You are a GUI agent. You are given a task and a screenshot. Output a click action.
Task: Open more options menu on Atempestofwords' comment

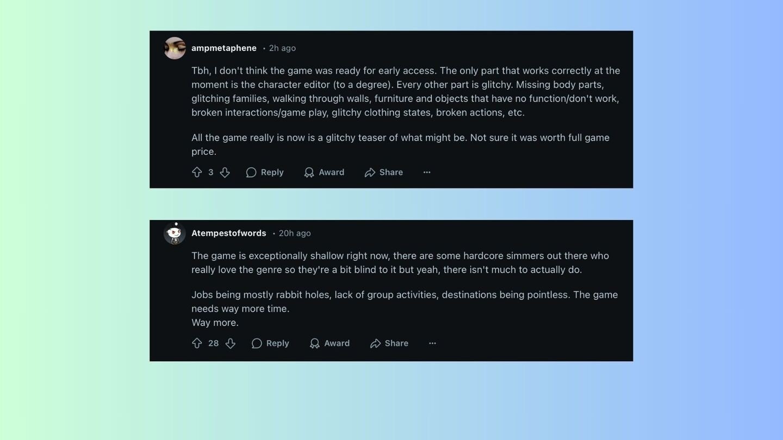point(432,343)
